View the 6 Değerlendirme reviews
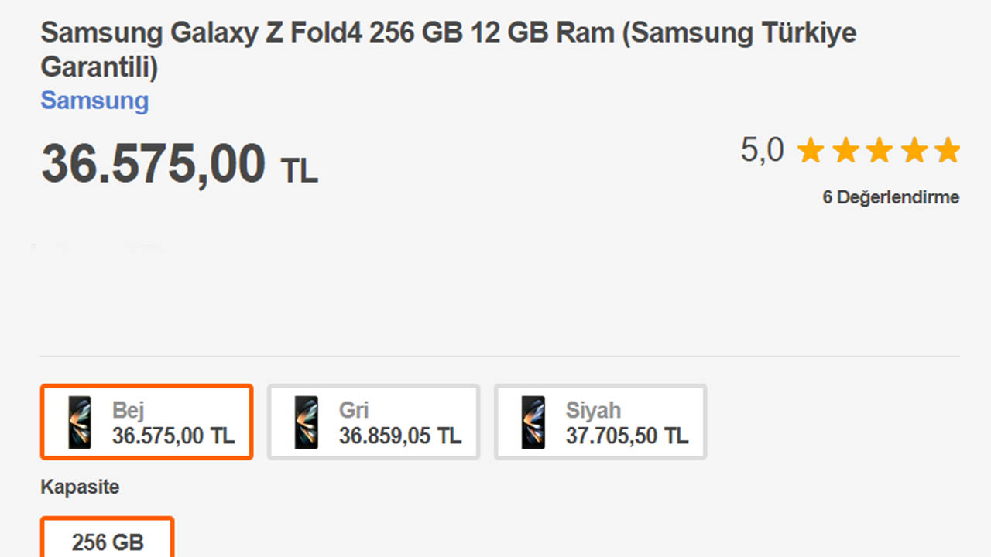The height and width of the screenshot is (557, 991). [x=890, y=197]
